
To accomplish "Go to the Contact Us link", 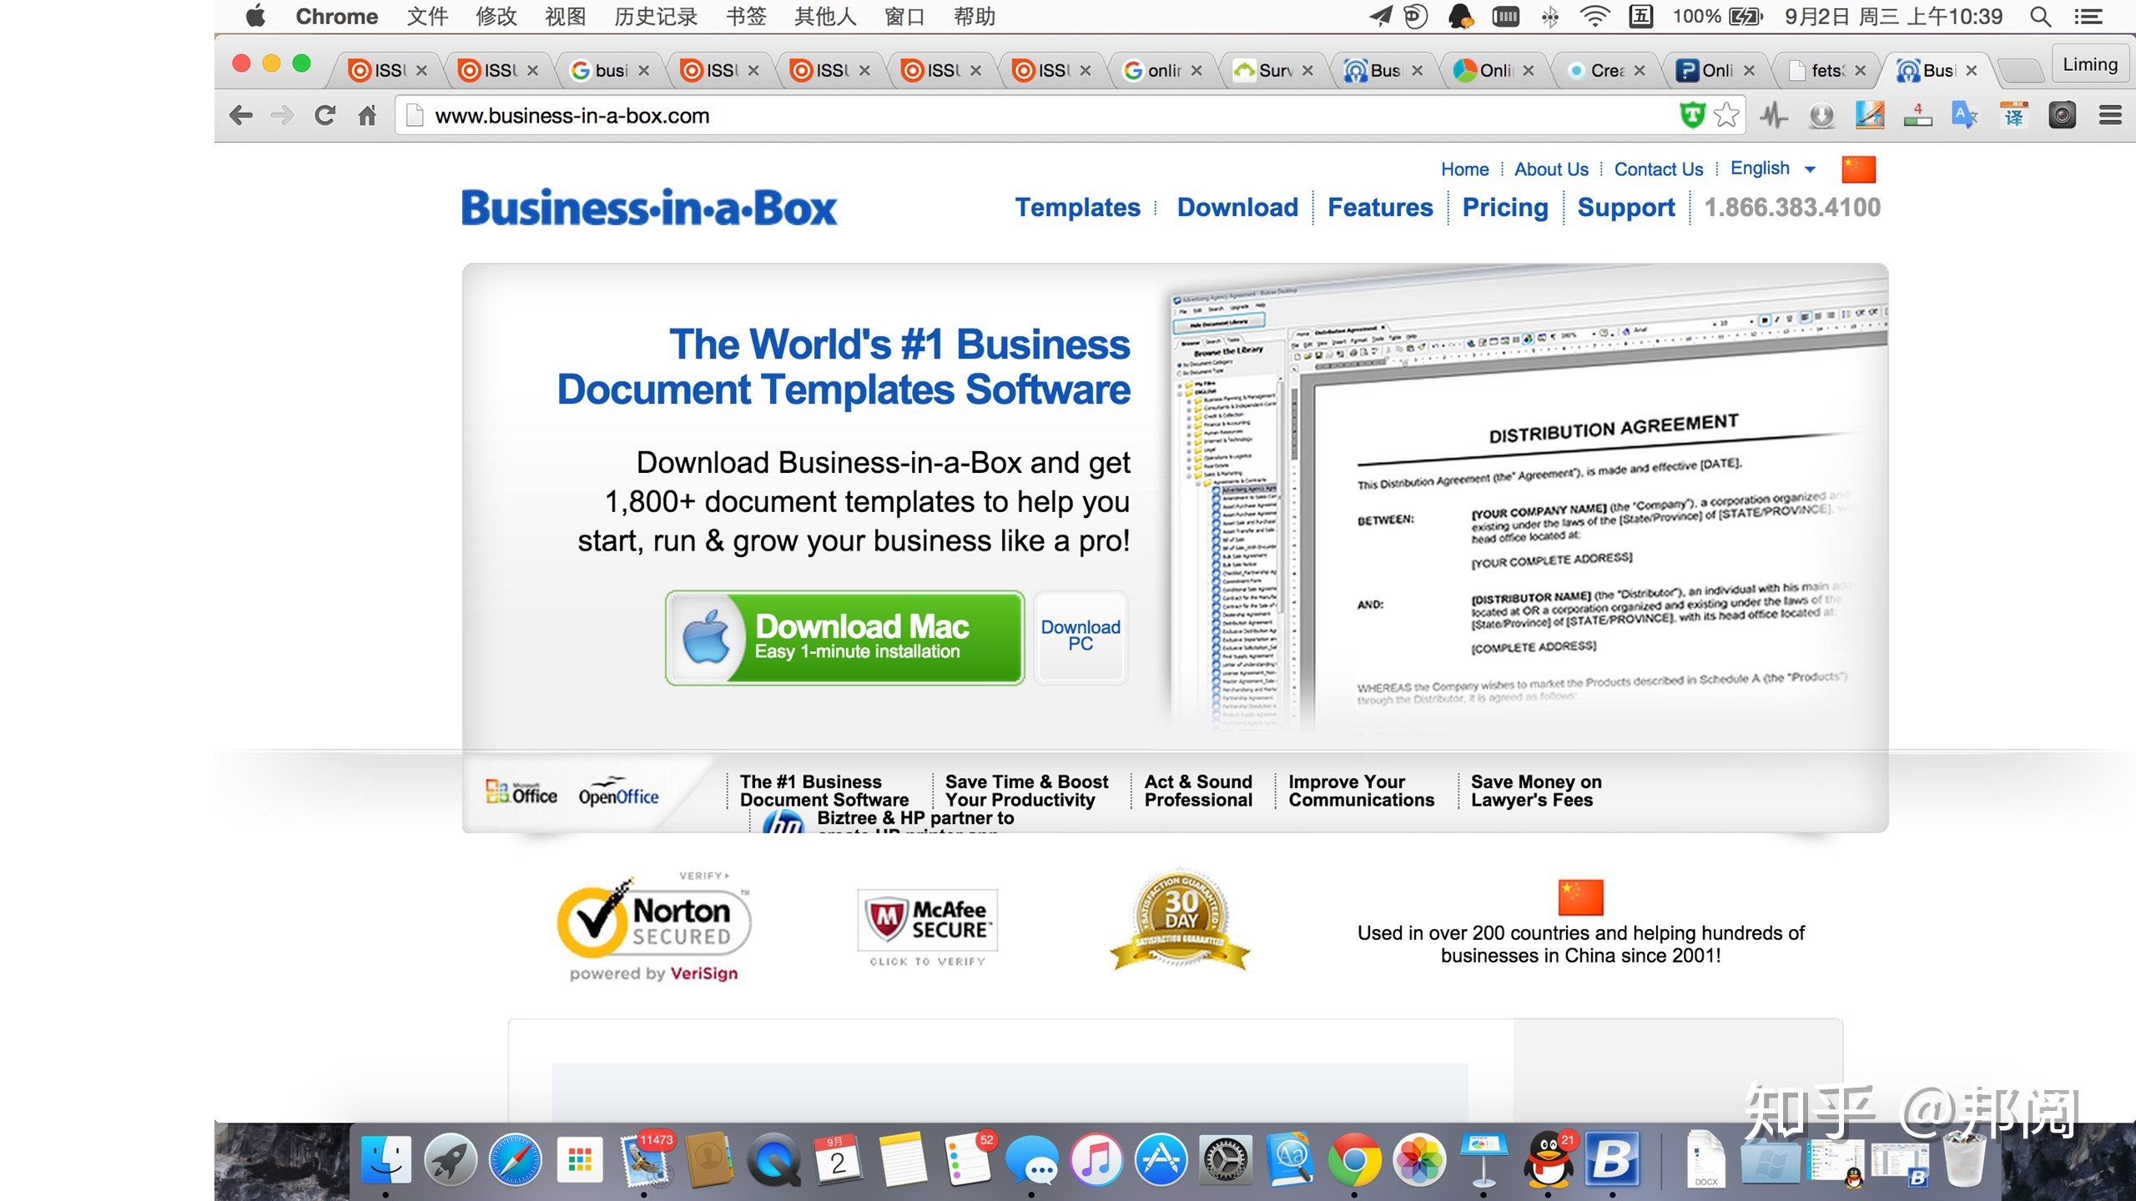I will 1659,169.
